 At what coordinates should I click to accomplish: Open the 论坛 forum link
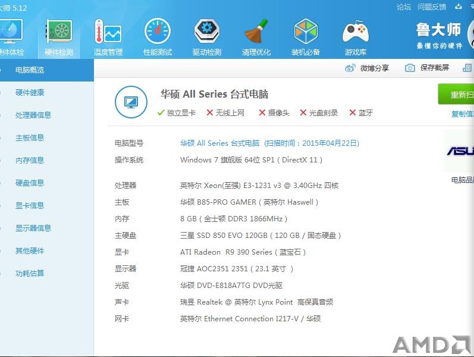click(404, 7)
